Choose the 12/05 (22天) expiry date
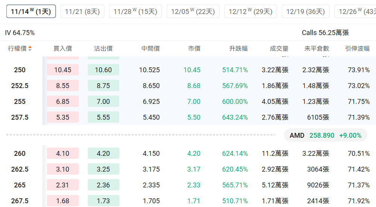The width and height of the screenshot is (376, 207). 193,11
